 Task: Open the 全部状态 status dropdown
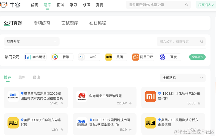pyautogui.click(x=183, y=78)
